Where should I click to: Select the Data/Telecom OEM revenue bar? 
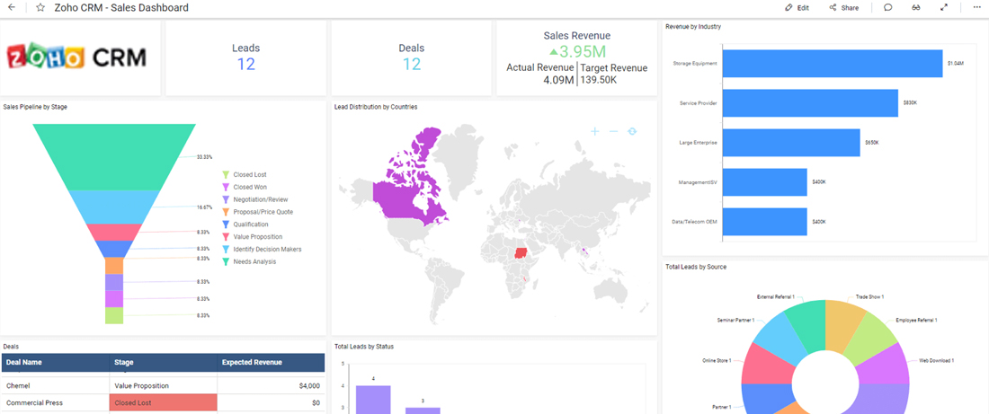765,222
